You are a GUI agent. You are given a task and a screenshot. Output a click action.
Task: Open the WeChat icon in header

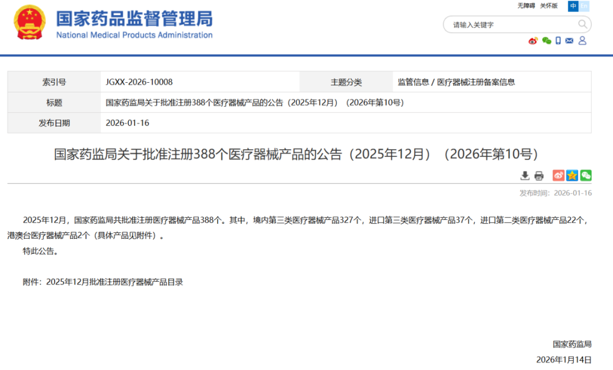(547, 41)
